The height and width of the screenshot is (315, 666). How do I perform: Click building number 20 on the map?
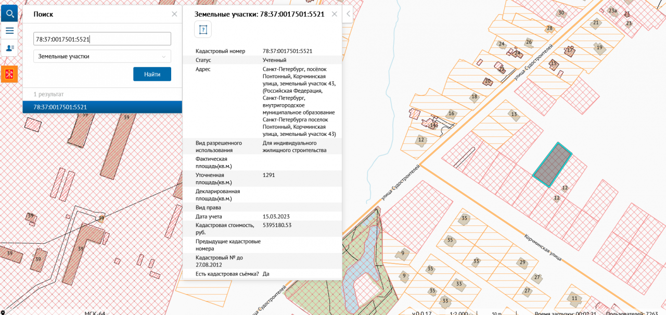pyautogui.click(x=488, y=81)
